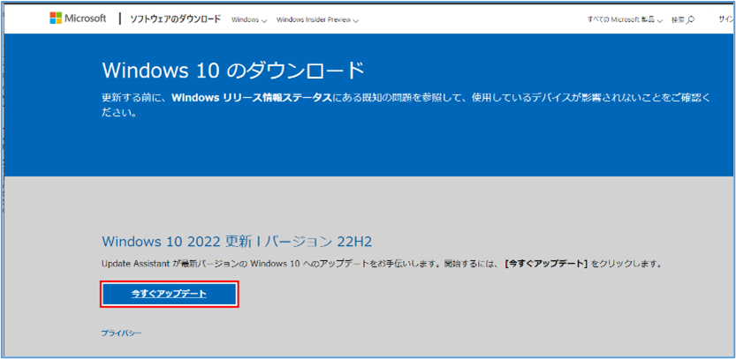Click the Microsoft logo
This screenshot has width=736, height=359.
click(x=78, y=19)
